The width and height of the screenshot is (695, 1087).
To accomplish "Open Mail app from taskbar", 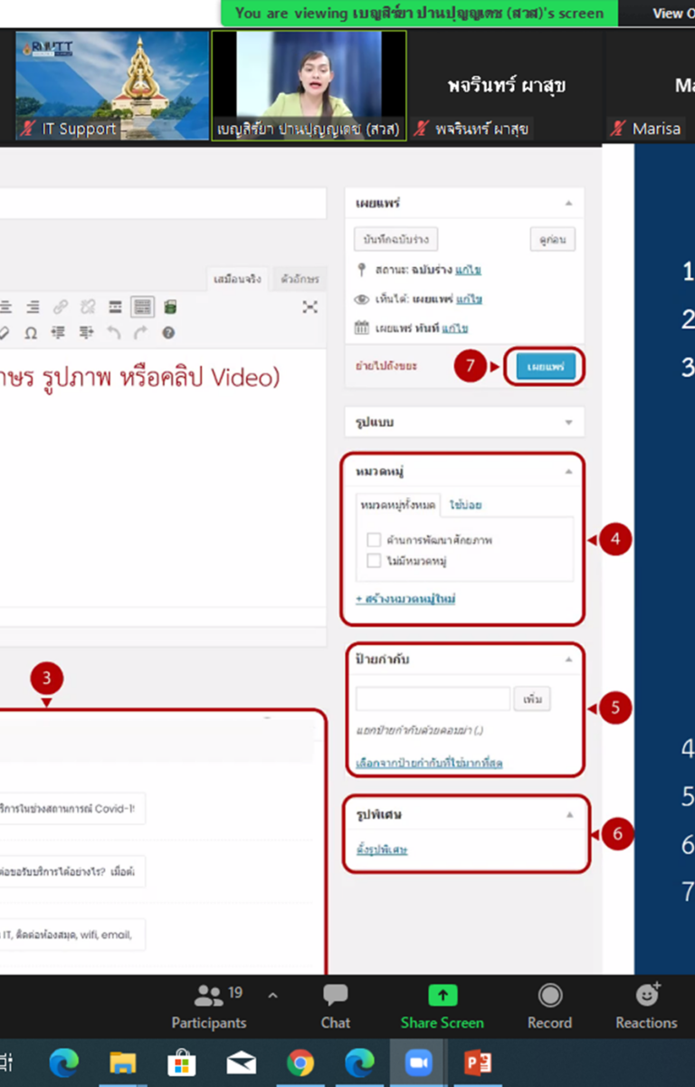I will click(x=241, y=1063).
